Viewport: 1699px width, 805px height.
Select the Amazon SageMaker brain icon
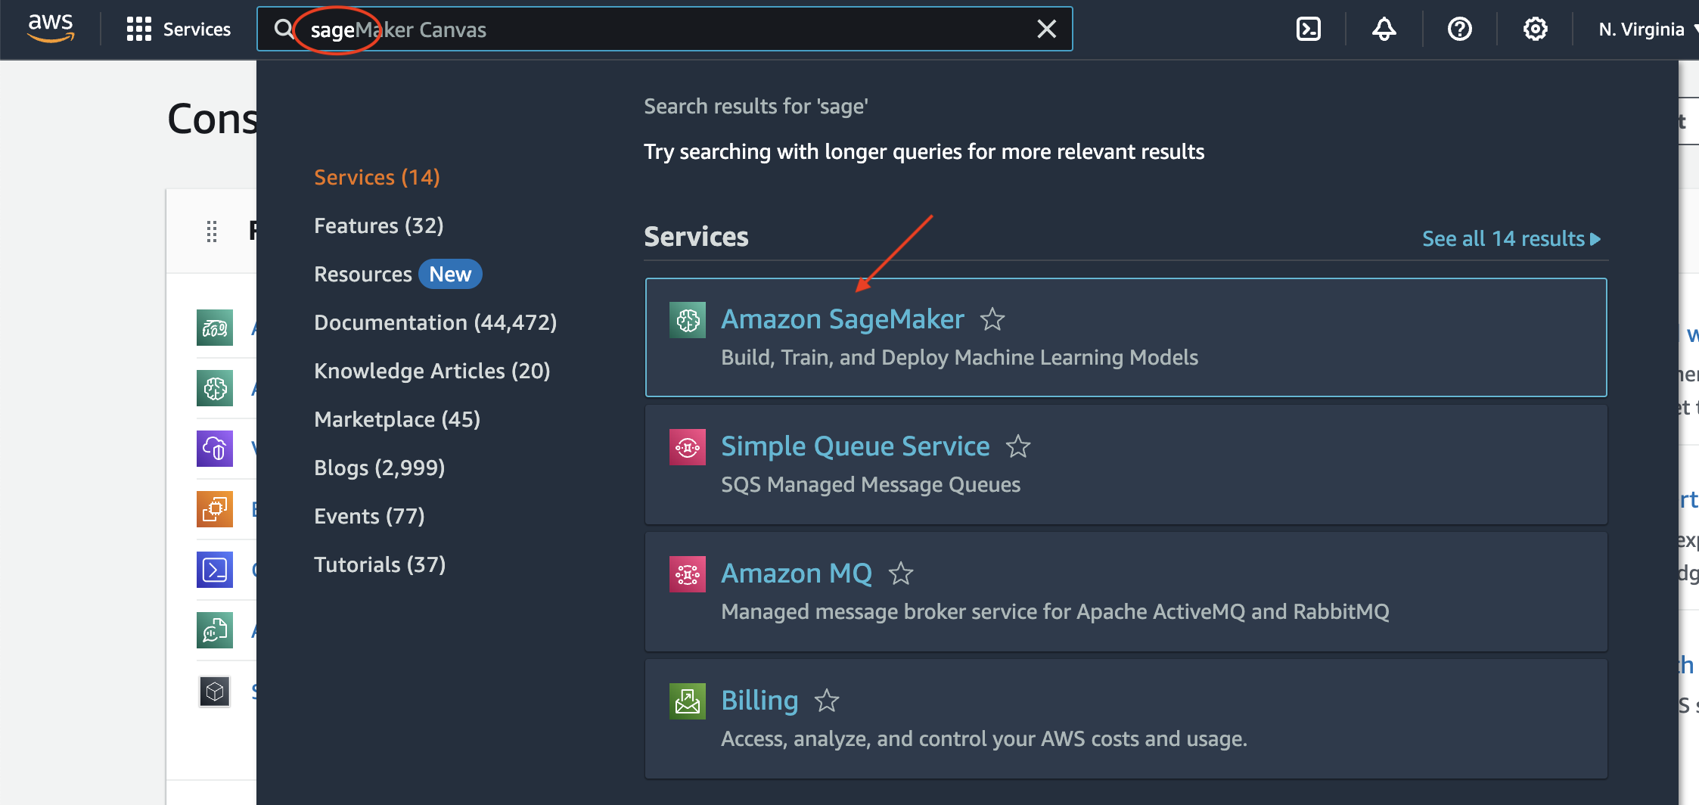[x=687, y=319]
